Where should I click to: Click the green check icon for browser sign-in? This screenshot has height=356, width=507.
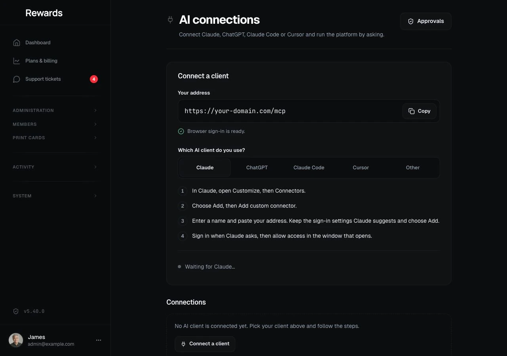point(181,131)
